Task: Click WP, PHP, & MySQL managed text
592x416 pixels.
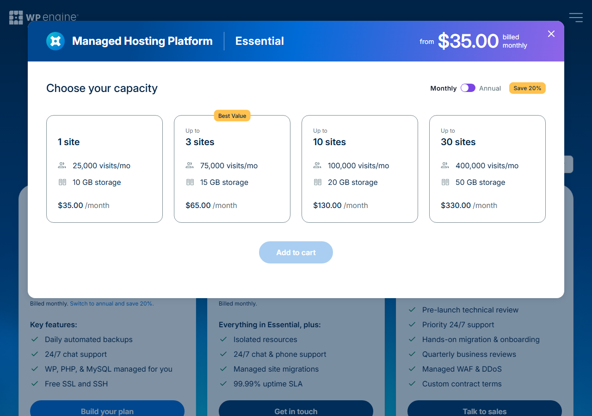Action: pos(109,369)
